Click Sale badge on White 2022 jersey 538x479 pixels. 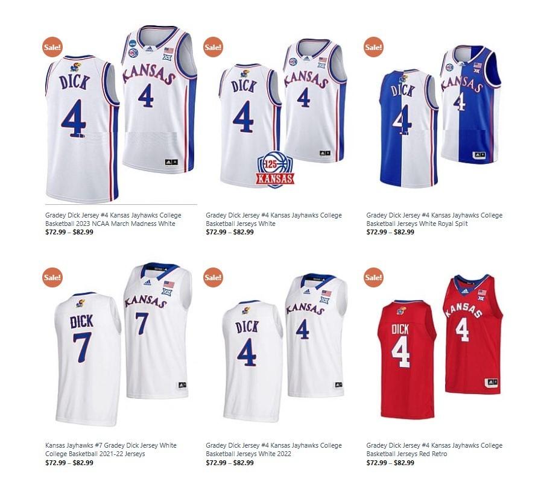(x=213, y=277)
